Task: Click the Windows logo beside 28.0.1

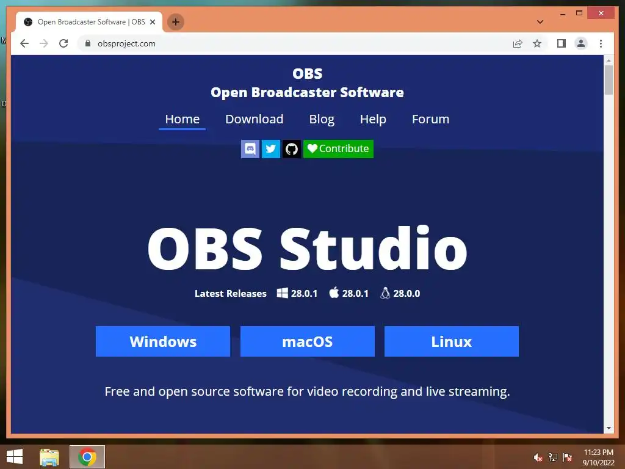Action: point(282,293)
